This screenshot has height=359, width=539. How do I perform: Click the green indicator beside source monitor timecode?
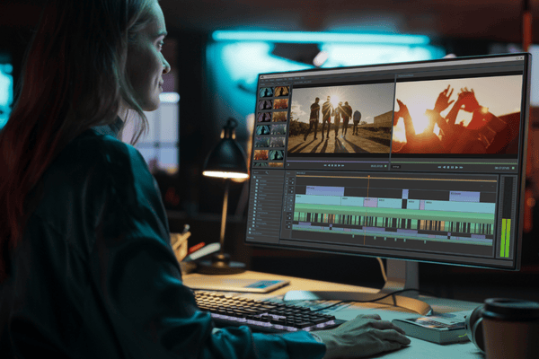[385, 166]
